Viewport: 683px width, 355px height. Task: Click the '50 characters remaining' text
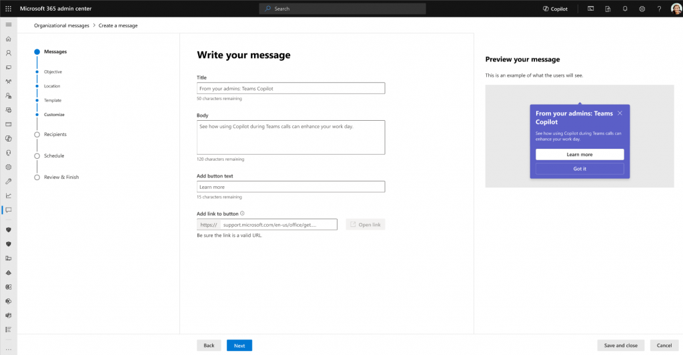(x=219, y=99)
